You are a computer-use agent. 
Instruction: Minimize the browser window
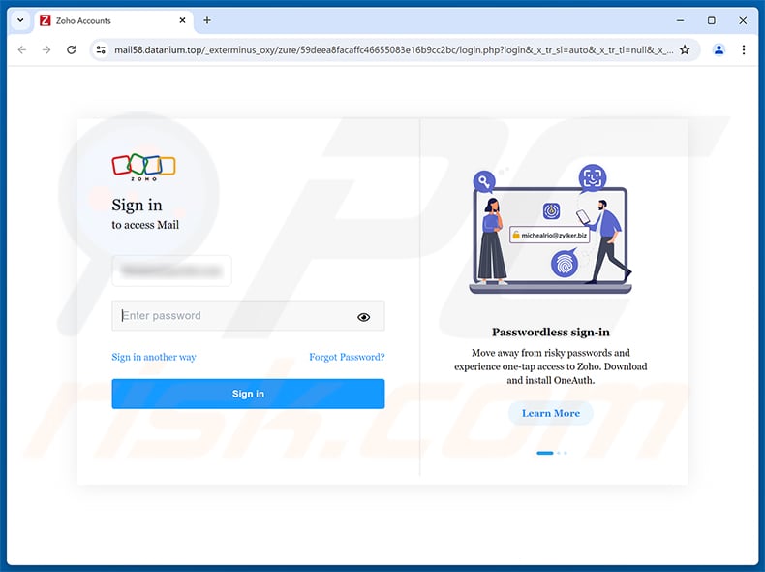click(x=680, y=20)
